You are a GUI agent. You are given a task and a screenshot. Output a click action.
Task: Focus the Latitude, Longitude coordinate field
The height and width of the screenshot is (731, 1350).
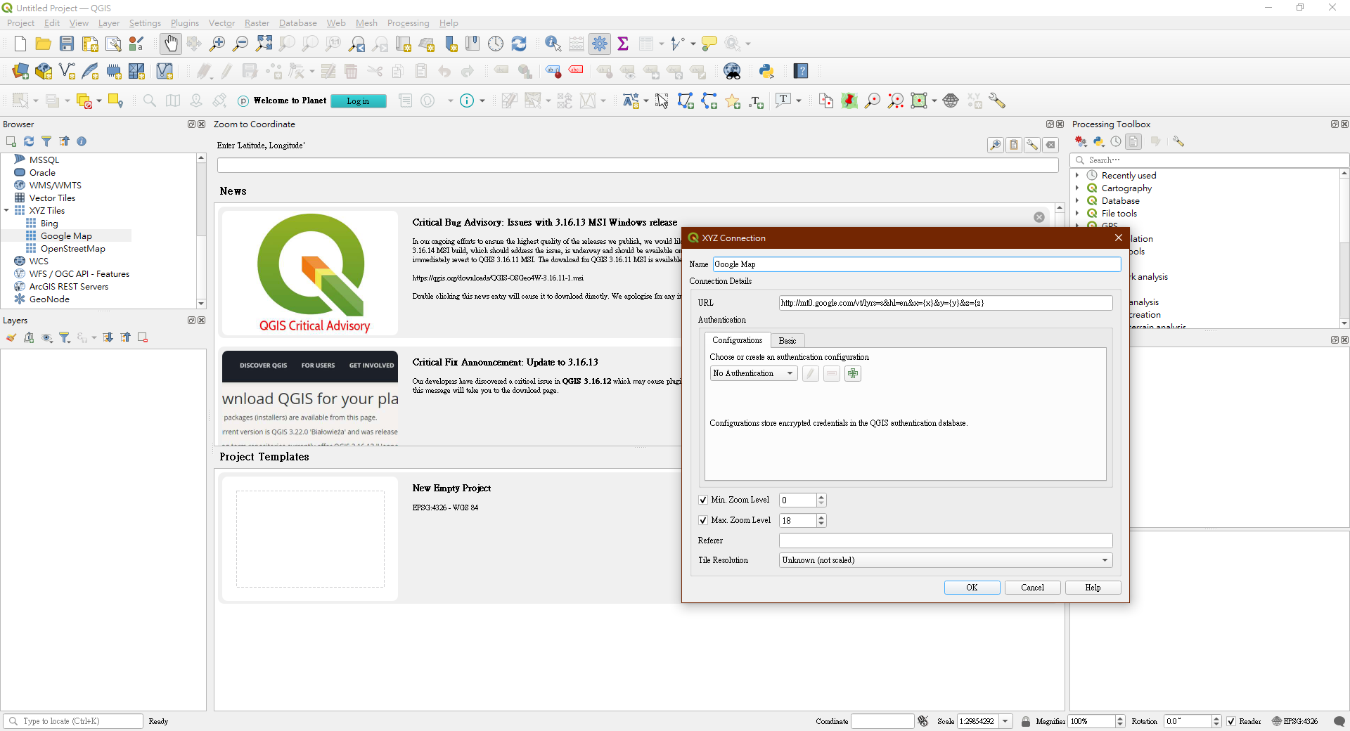[638, 165]
